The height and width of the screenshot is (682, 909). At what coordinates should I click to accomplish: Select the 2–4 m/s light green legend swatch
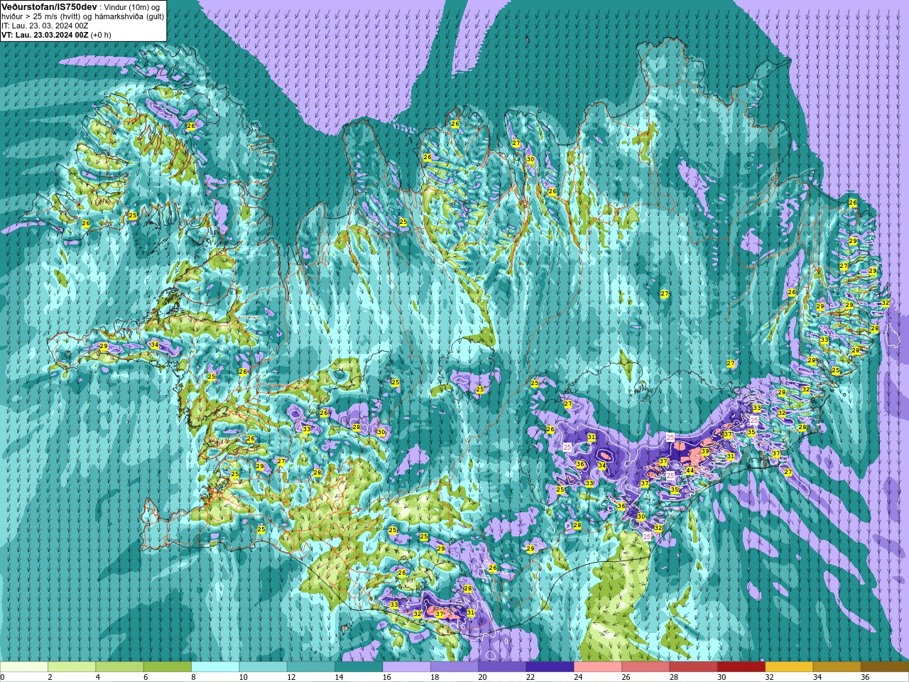(72, 667)
